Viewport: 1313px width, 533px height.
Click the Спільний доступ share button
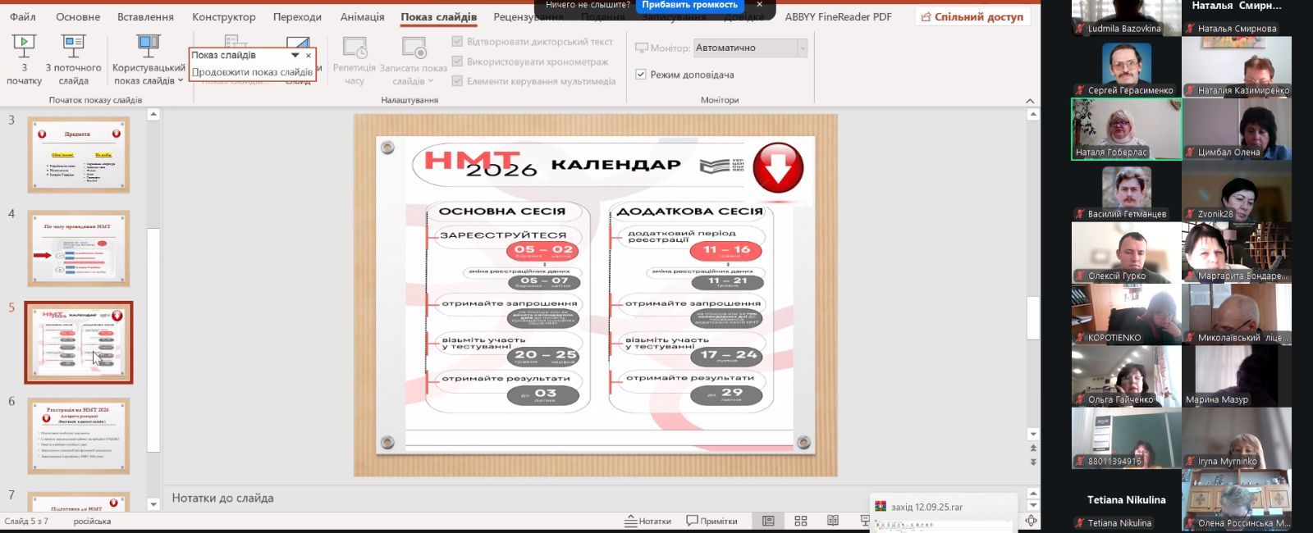coord(972,16)
